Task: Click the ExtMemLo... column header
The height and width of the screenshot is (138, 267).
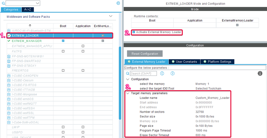Action: (103, 26)
